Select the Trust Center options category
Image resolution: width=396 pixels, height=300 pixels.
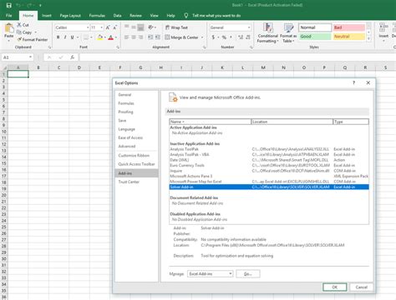point(136,182)
